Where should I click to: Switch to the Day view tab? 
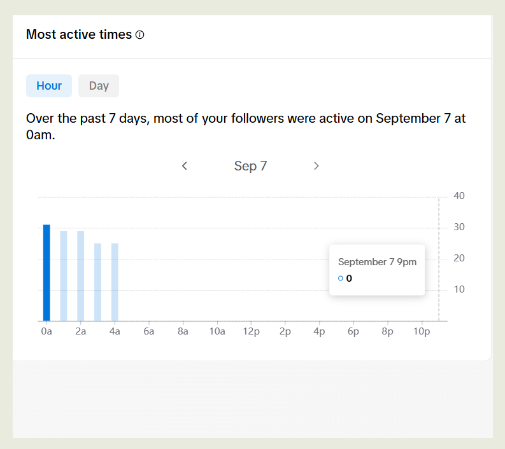point(99,86)
